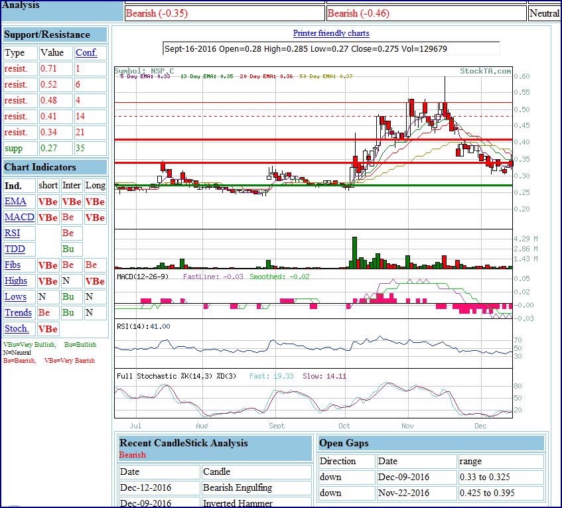Click the StockTA.com watermark on chart
The width and height of the screenshot is (562, 508).
(486, 71)
